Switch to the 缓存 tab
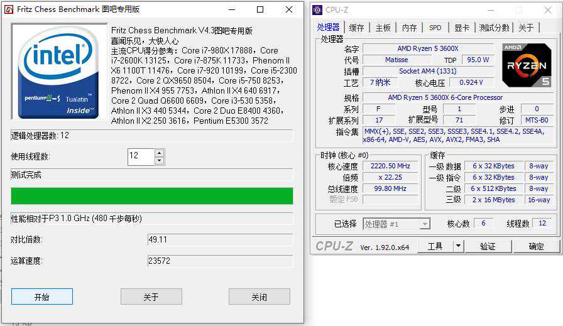The width and height of the screenshot is (563, 326). pyautogui.click(x=356, y=28)
